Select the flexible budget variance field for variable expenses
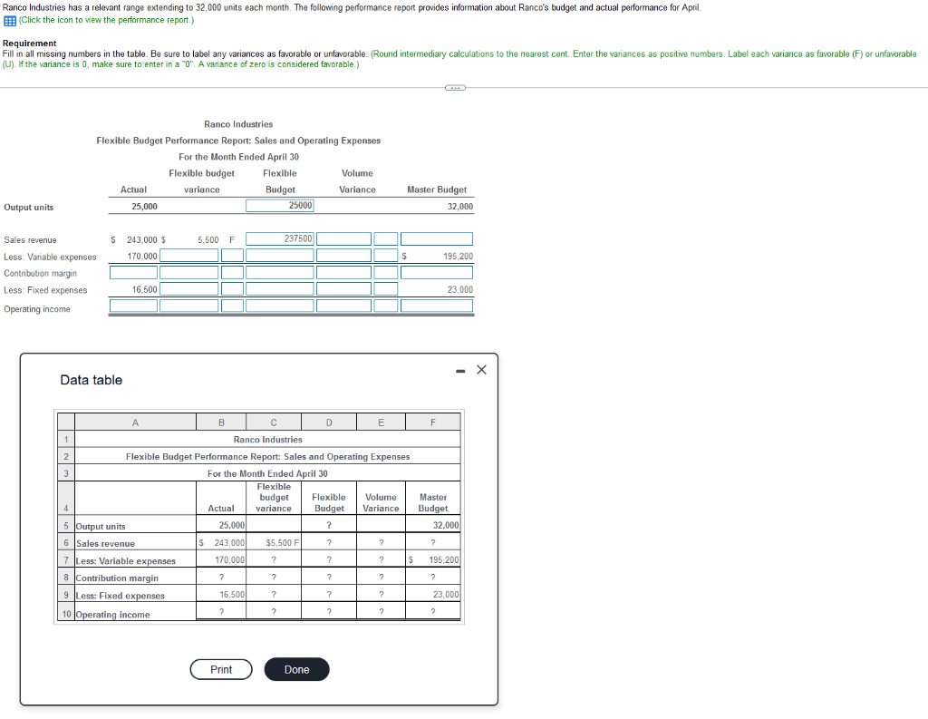This screenshot has width=928, height=719. pos(188,255)
